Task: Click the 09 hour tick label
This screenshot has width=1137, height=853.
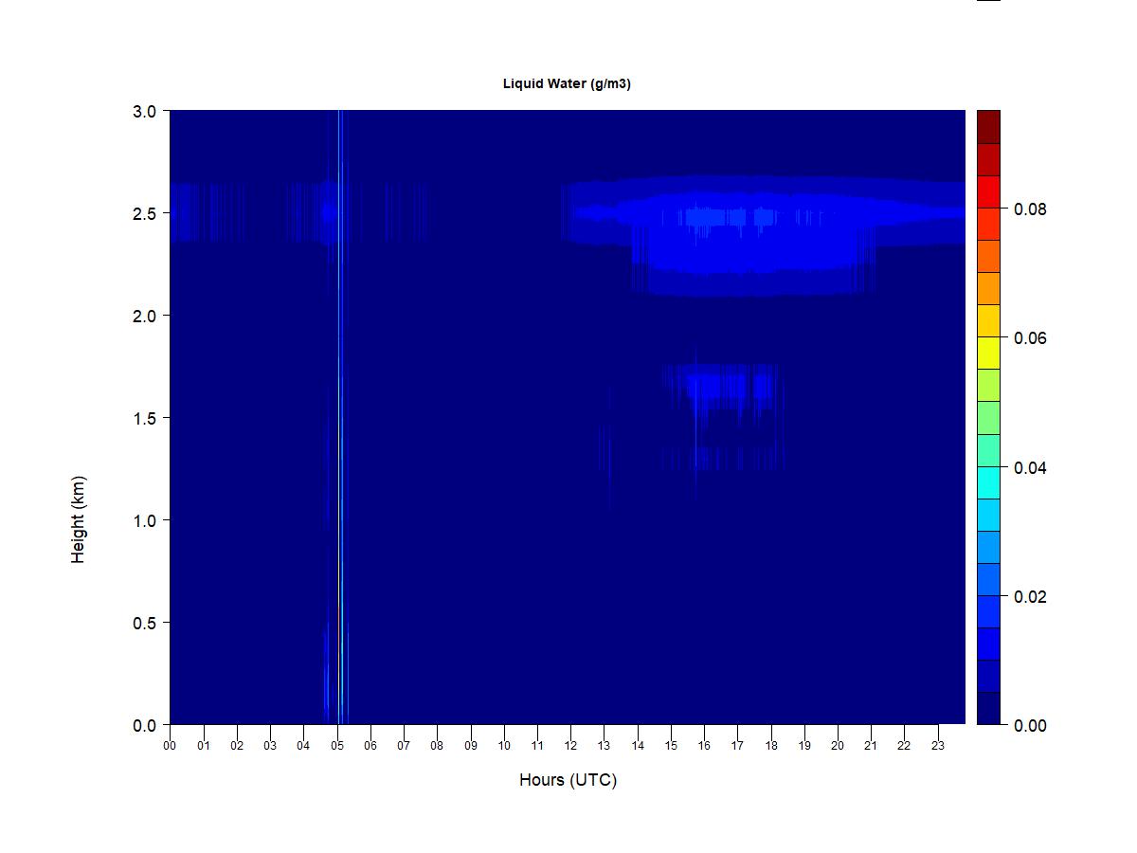Action: [x=470, y=746]
